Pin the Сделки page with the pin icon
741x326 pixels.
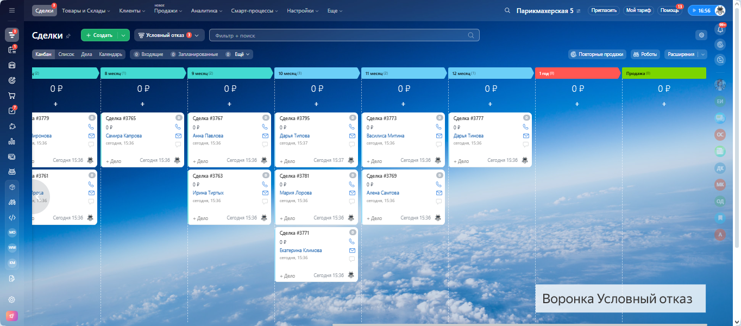point(68,36)
